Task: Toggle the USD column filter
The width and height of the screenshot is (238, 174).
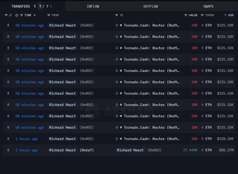Action: [225, 15]
